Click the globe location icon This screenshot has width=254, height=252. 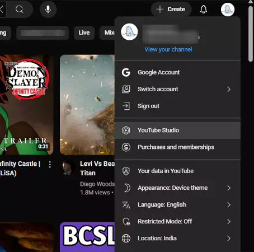[x=126, y=239]
